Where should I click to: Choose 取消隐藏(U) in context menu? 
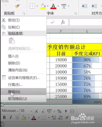click(24, 99)
